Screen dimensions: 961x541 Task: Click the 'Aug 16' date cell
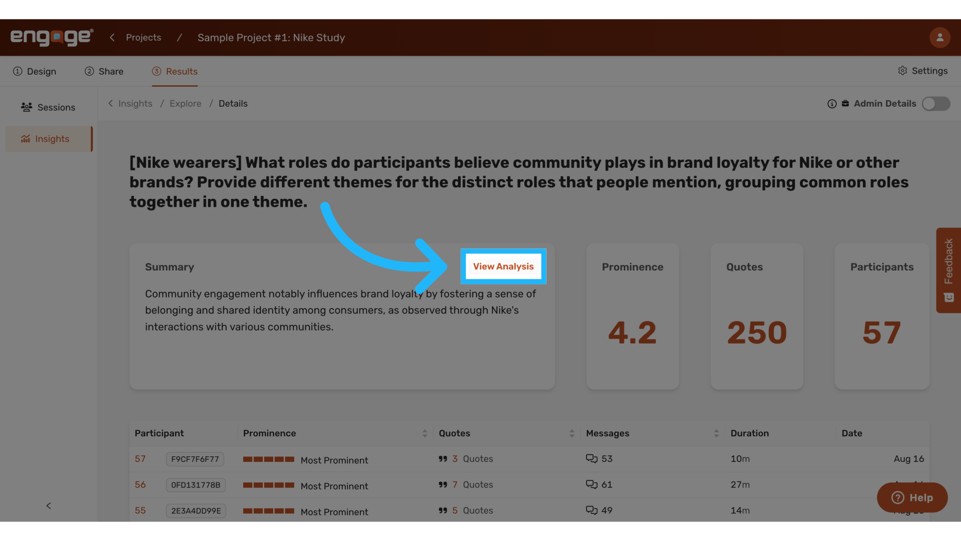pos(908,459)
